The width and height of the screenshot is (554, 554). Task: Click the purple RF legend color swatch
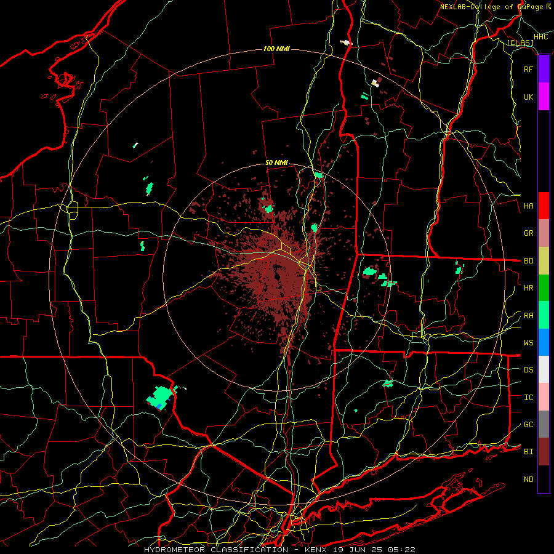(x=544, y=69)
